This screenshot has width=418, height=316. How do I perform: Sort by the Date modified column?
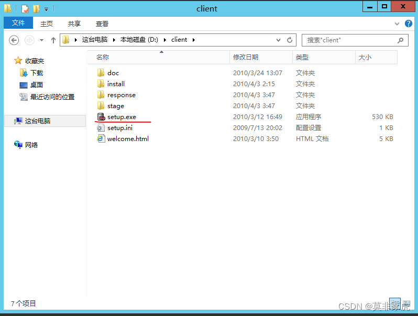[261, 57]
